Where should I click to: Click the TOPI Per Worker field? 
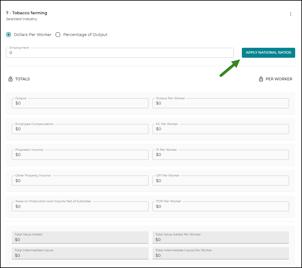click(221, 206)
